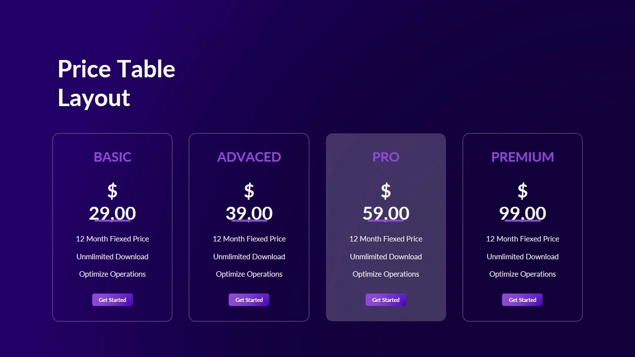Viewport: 635px width, 357px height.
Task: Click Get Started in the Advaced plan
Action: [x=249, y=300]
